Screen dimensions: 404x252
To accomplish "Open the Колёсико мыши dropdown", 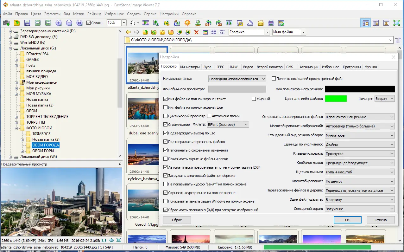I will click(x=360, y=163).
